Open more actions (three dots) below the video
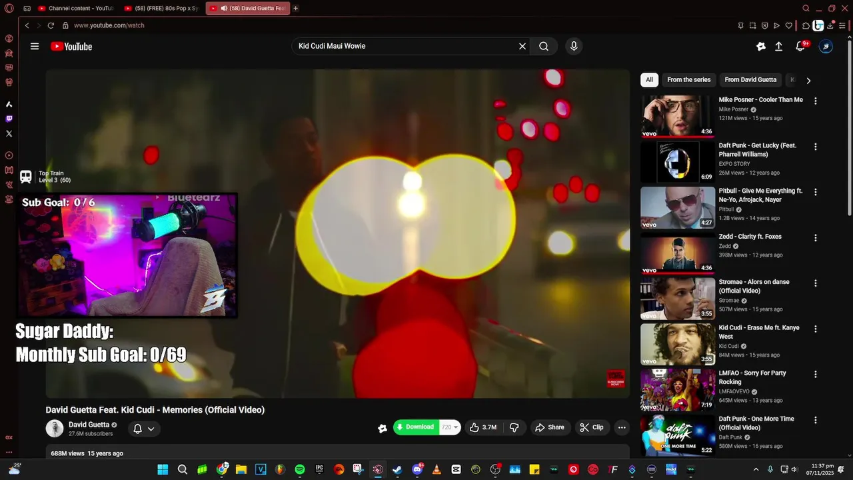The height and width of the screenshot is (480, 853). coord(622,427)
